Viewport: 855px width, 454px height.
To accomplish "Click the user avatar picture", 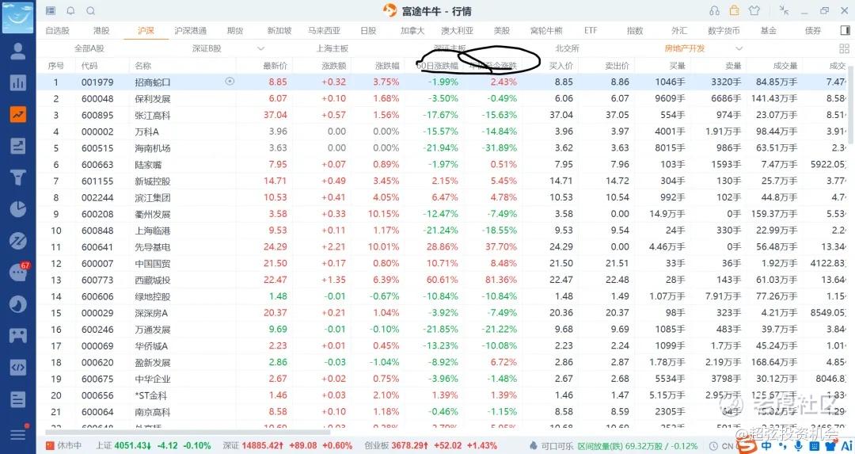I will point(18,17).
